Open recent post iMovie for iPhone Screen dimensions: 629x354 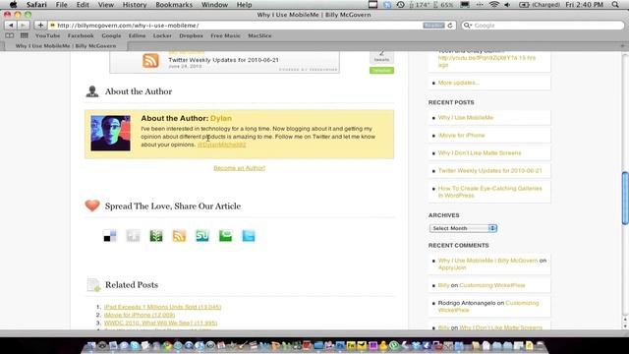pos(461,136)
